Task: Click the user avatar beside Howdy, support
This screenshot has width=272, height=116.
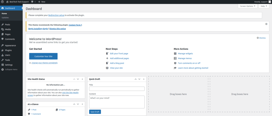Action: 269,2
